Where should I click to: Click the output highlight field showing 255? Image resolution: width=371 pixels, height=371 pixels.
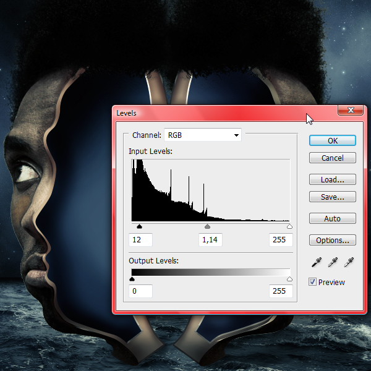click(x=281, y=291)
